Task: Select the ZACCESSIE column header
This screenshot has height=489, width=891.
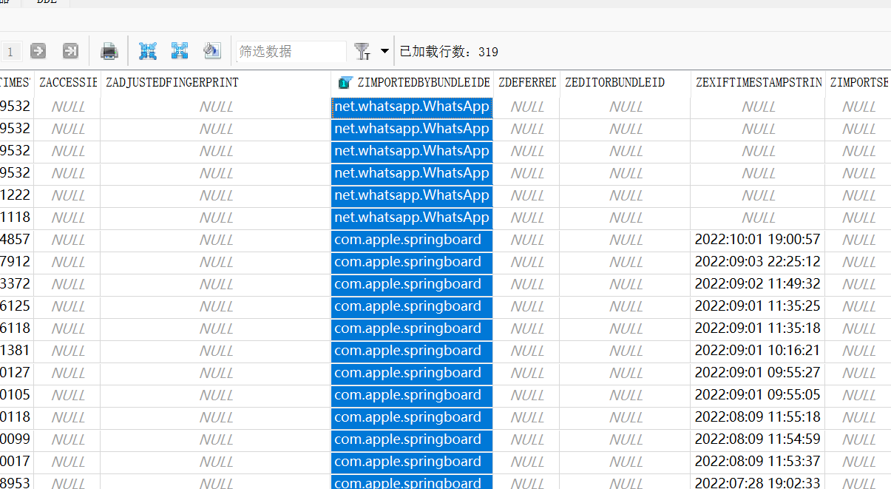Action: 67,83
